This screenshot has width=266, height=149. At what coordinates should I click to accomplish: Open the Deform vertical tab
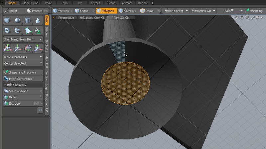click(47, 31)
